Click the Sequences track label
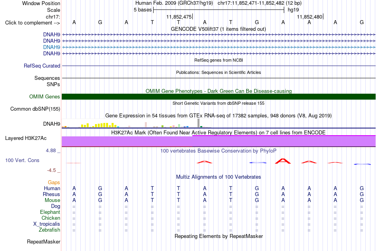 tap(47, 78)
